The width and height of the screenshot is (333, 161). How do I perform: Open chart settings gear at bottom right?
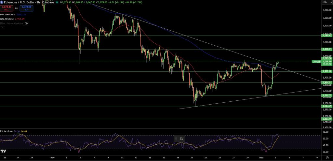327,158
